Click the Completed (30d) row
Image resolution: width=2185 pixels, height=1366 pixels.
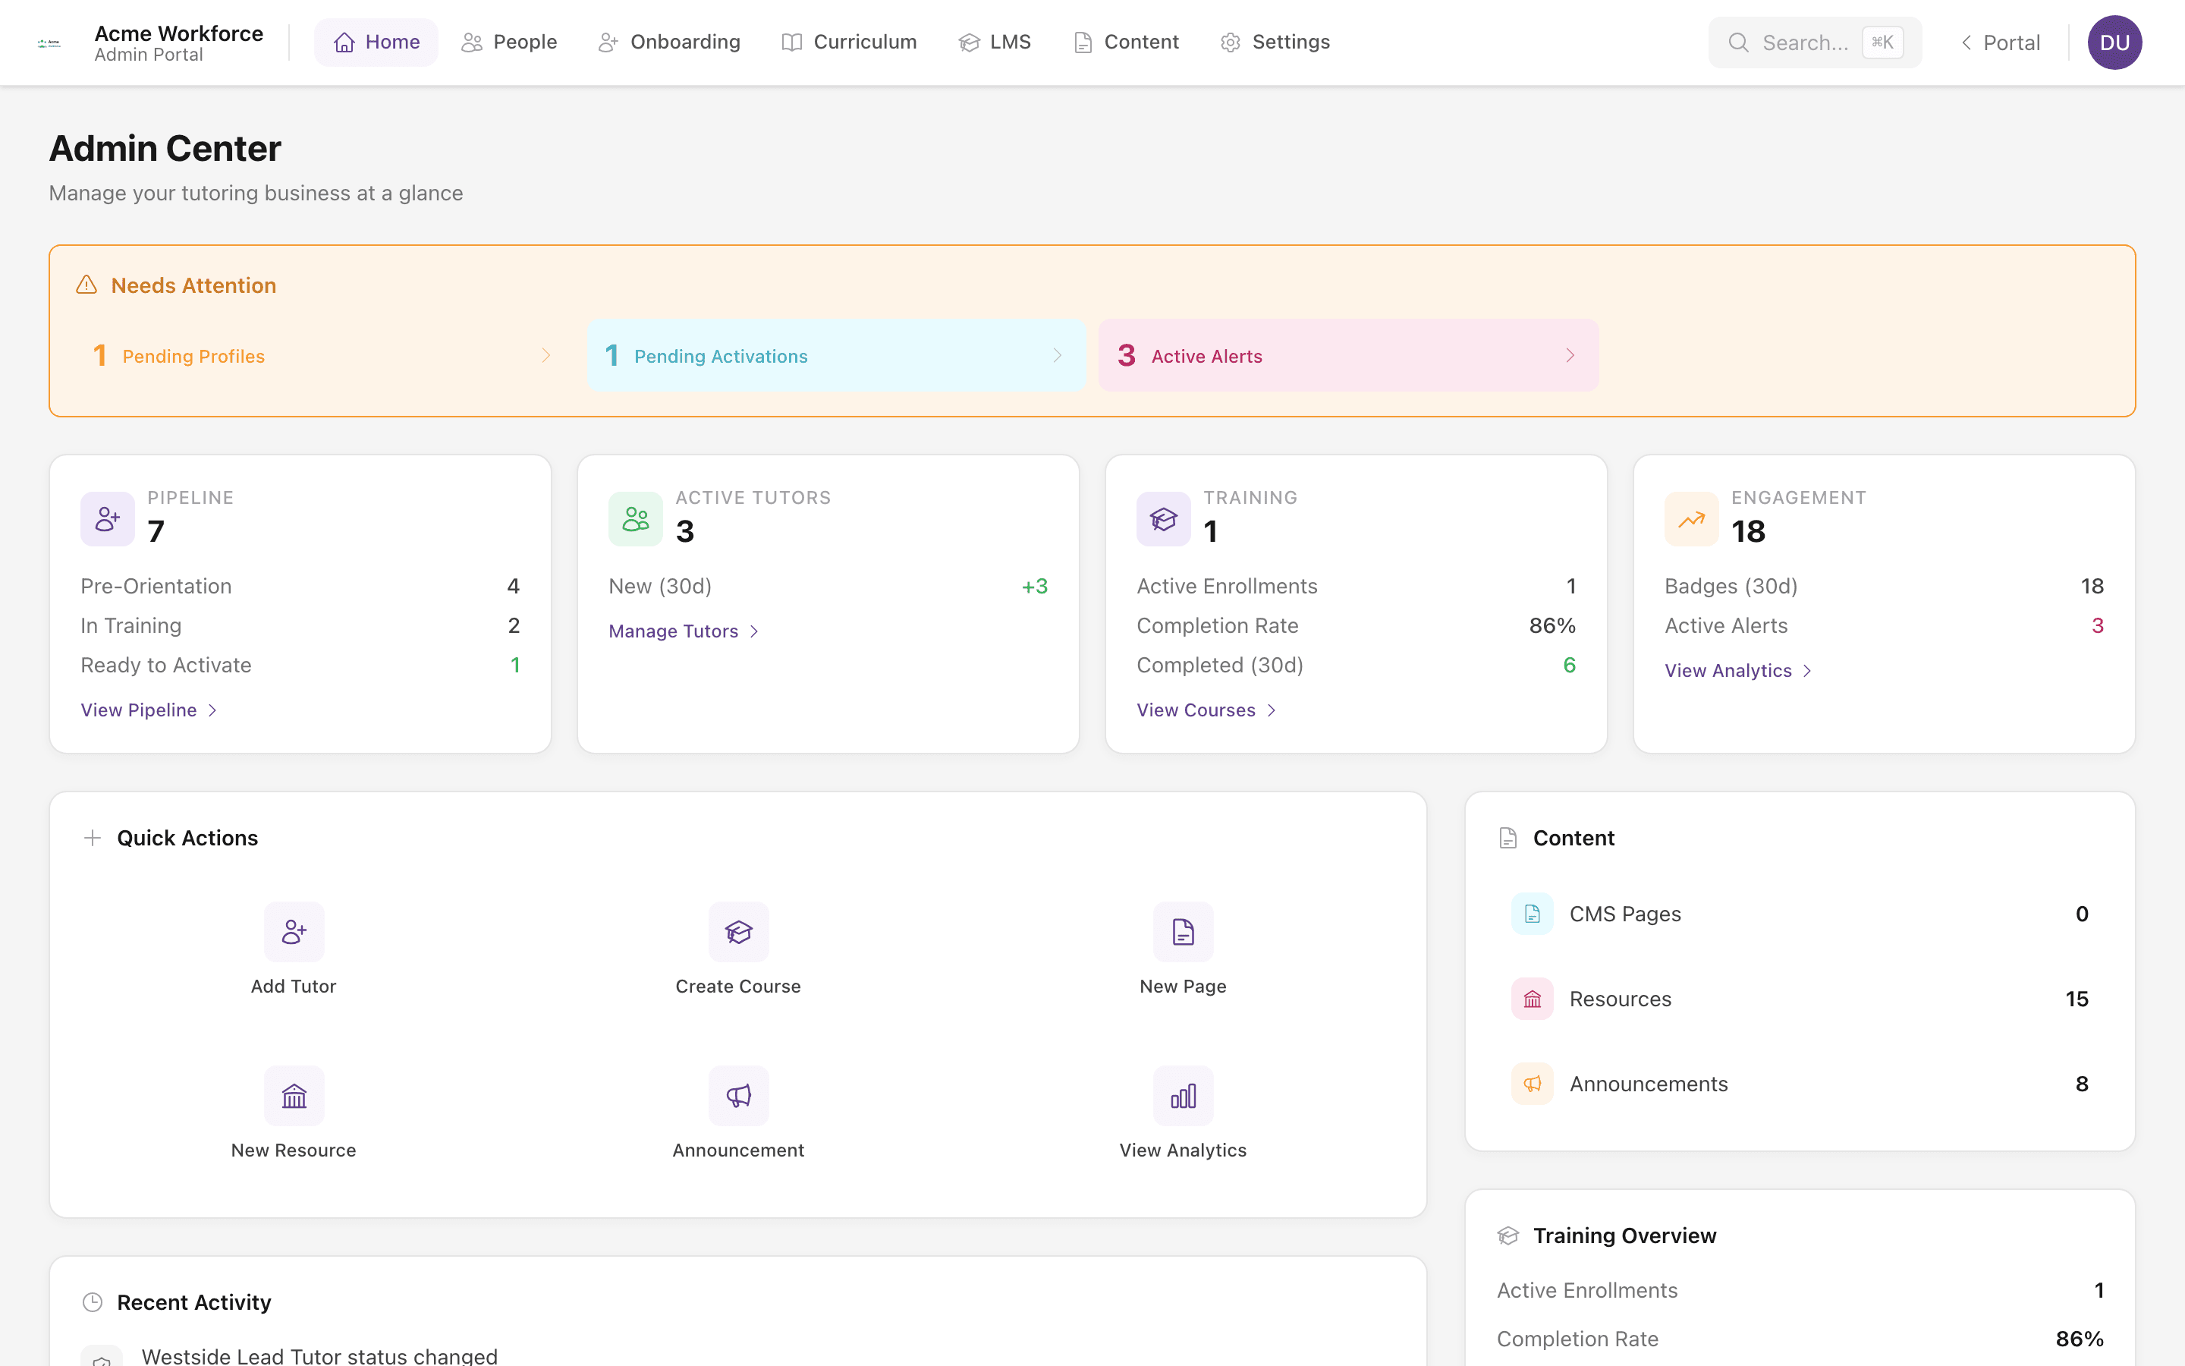1357,665
